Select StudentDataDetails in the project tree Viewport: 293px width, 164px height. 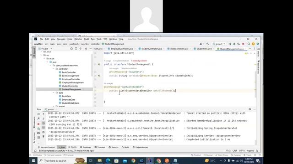pyautogui.click(x=70, y=103)
